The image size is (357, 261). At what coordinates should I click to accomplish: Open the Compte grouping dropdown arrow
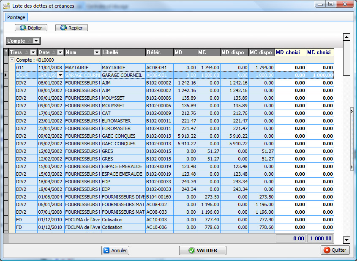pyautogui.click(x=36, y=41)
